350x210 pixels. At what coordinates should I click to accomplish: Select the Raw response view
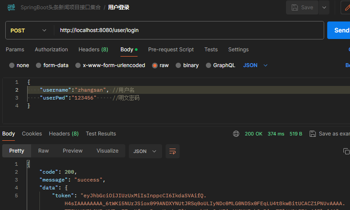tap(43, 151)
